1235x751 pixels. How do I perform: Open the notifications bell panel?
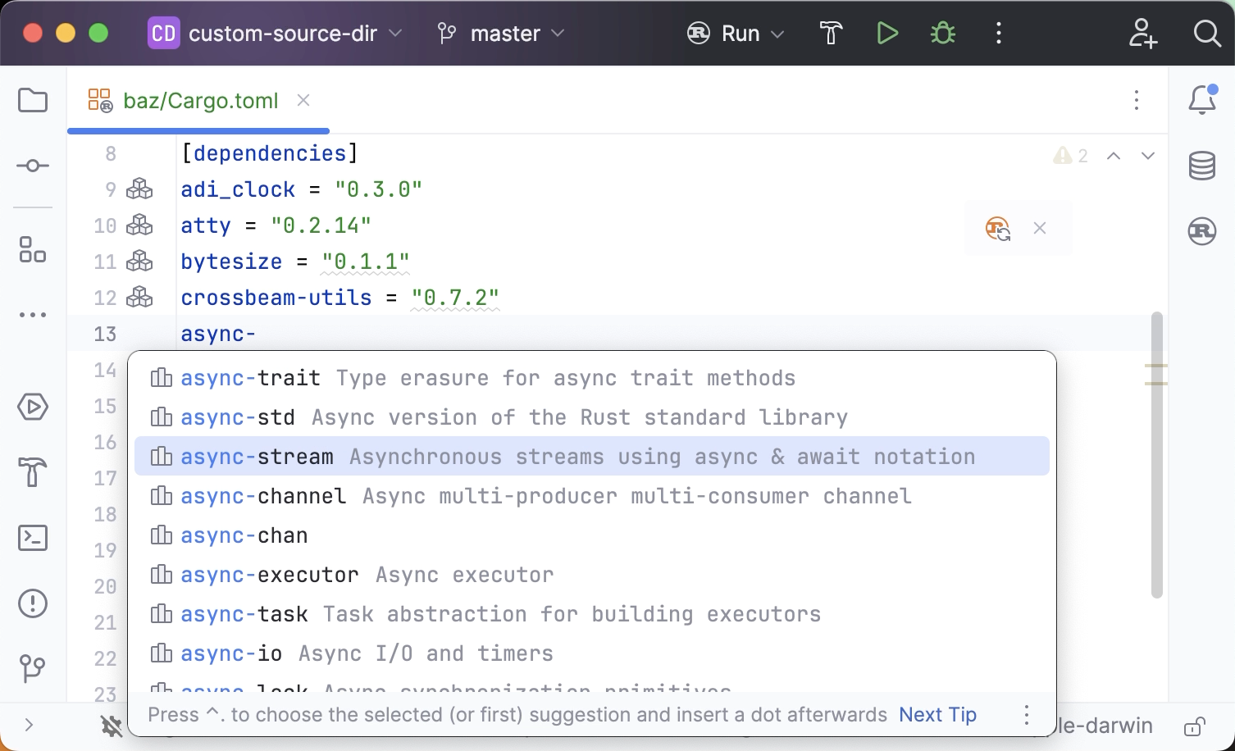tap(1201, 98)
